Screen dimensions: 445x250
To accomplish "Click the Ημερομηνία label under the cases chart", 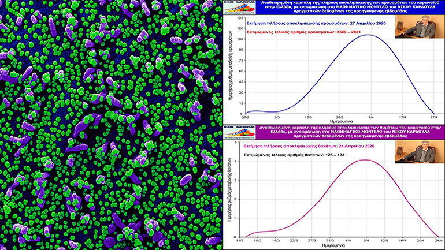I will point(340,121).
